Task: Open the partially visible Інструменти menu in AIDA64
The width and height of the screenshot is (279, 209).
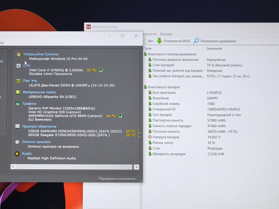Action: point(150,34)
